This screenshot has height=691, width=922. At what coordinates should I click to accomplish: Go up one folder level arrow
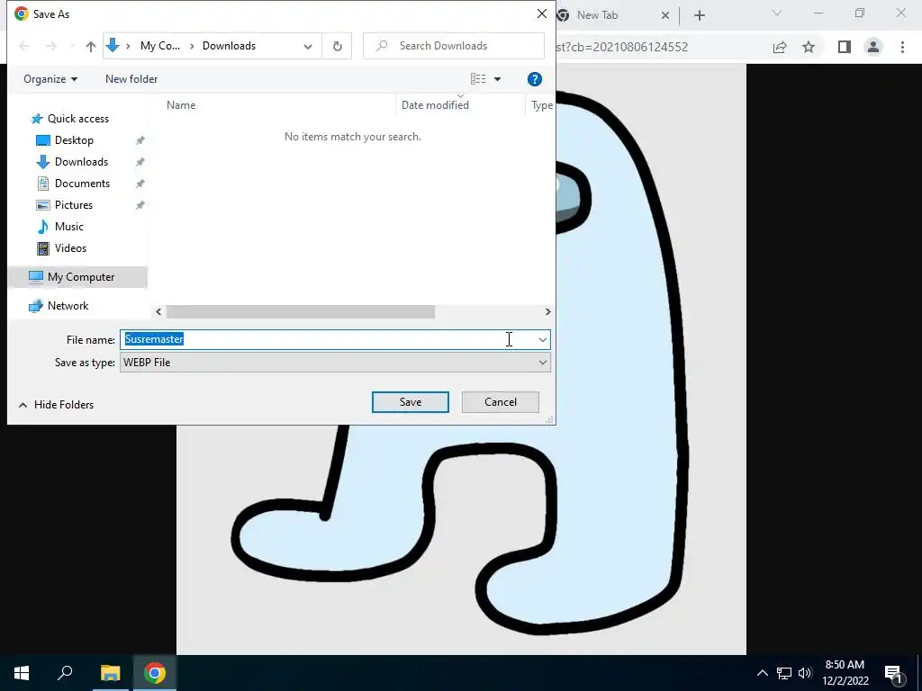pyautogui.click(x=91, y=46)
